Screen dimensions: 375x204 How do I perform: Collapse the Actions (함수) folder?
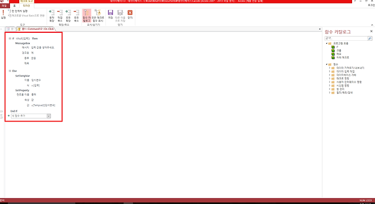(x=327, y=64)
